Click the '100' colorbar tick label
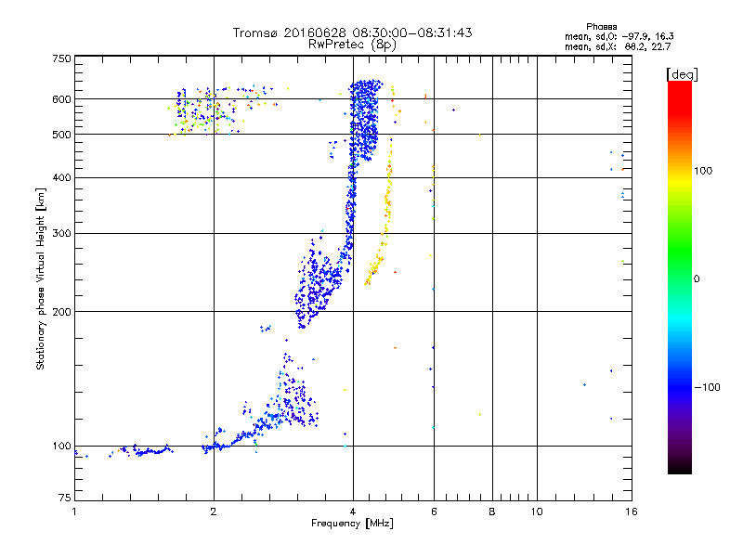743x557 pixels. point(703,171)
